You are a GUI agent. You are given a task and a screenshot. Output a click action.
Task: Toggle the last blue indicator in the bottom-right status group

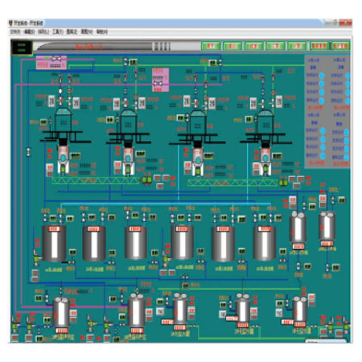click(346, 157)
